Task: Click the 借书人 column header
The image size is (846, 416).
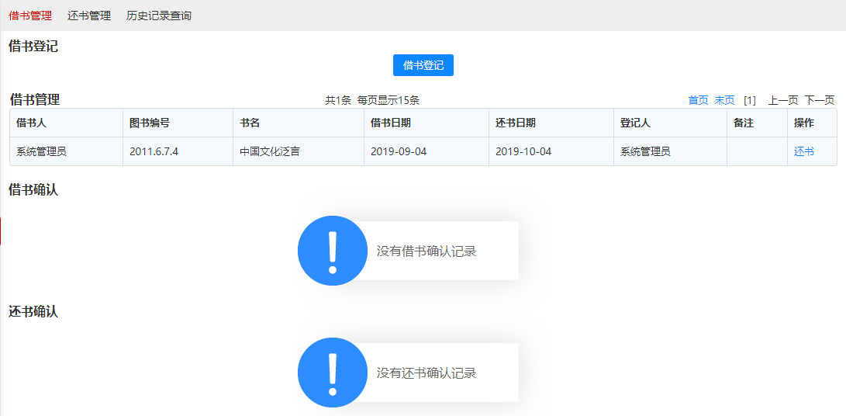Action: tap(32, 123)
